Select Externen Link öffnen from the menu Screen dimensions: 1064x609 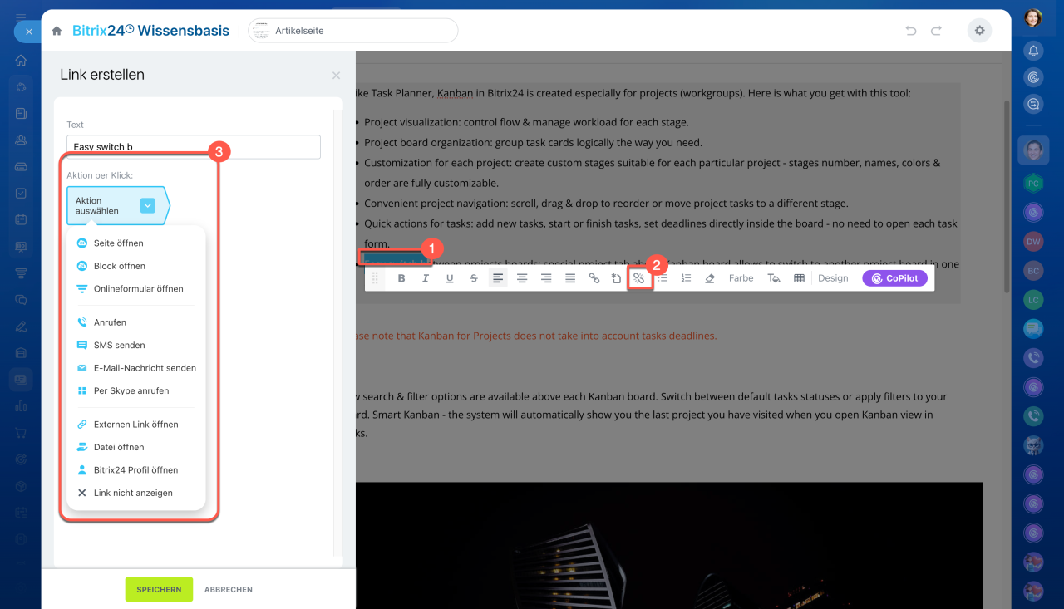point(135,425)
